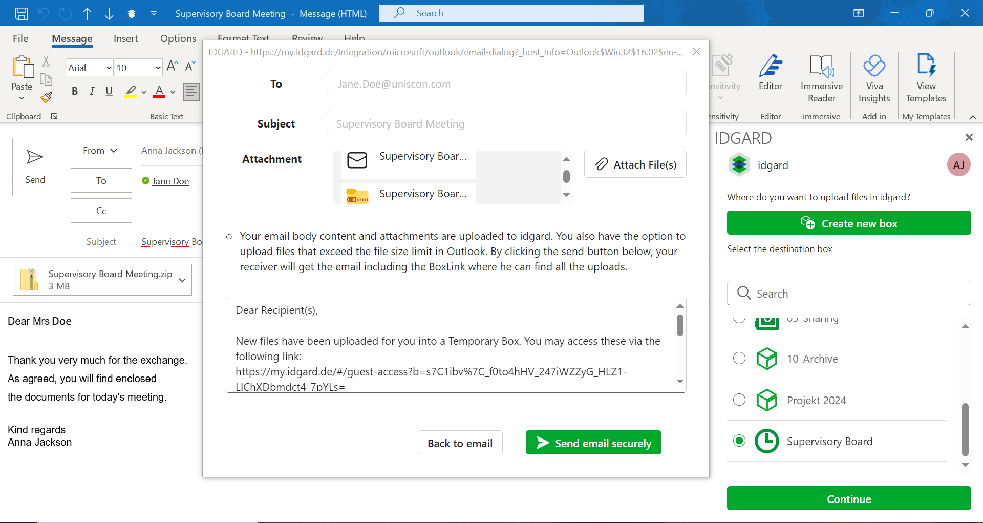Apply yellow text highlight color
This screenshot has width=983, height=523.
coord(131,92)
